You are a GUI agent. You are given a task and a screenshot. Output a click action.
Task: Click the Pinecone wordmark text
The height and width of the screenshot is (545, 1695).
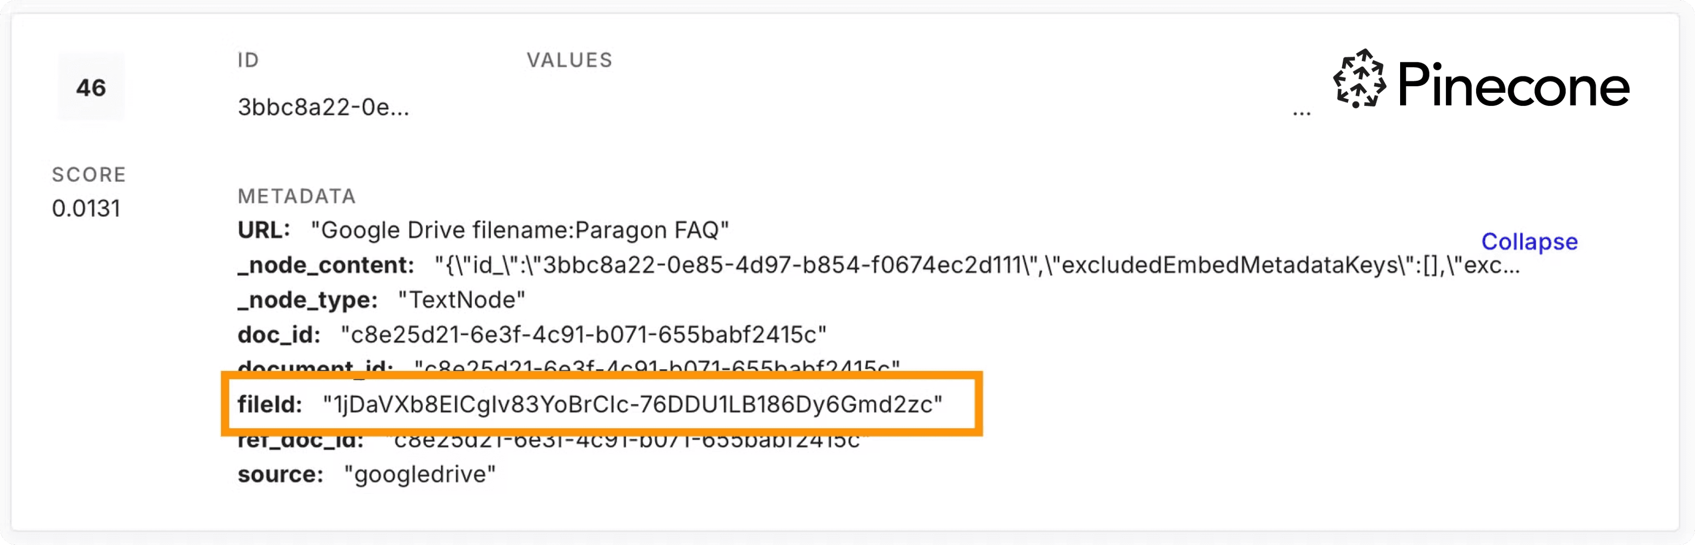(x=1513, y=86)
